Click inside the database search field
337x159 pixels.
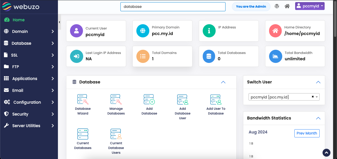click(173, 7)
